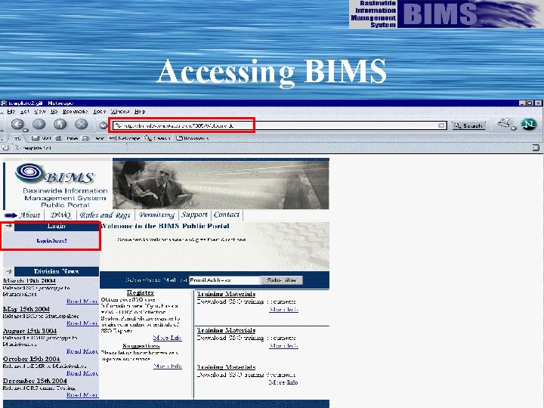Image resolution: width=544 pixels, height=408 pixels.
Task: Click the Suggestions heading link
Action: (141, 346)
